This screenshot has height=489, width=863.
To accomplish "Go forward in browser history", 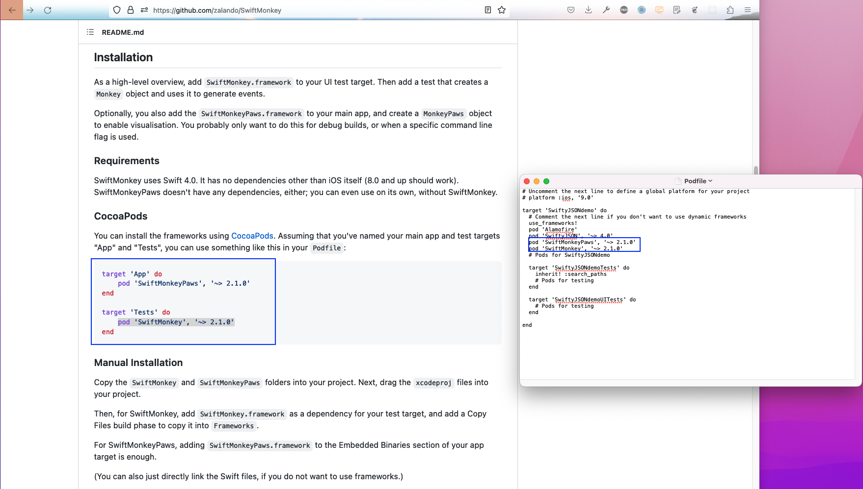I will [30, 10].
